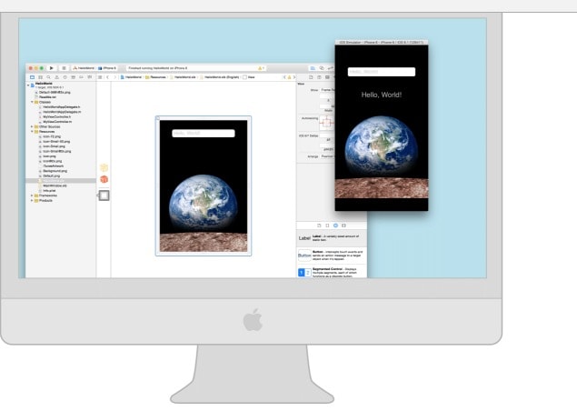Select the Label item in Object library
This screenshot has height=411, width=577.
pyautogui.click(x=332, y=238)
